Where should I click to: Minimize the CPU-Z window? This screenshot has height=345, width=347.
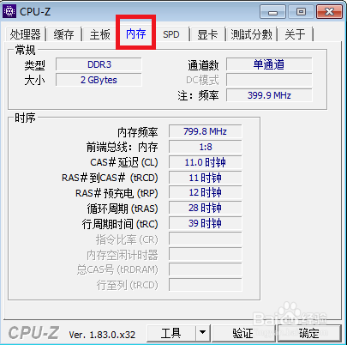272,12
